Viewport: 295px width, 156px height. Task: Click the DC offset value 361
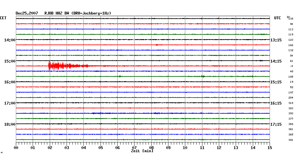[x=291, y=129]
